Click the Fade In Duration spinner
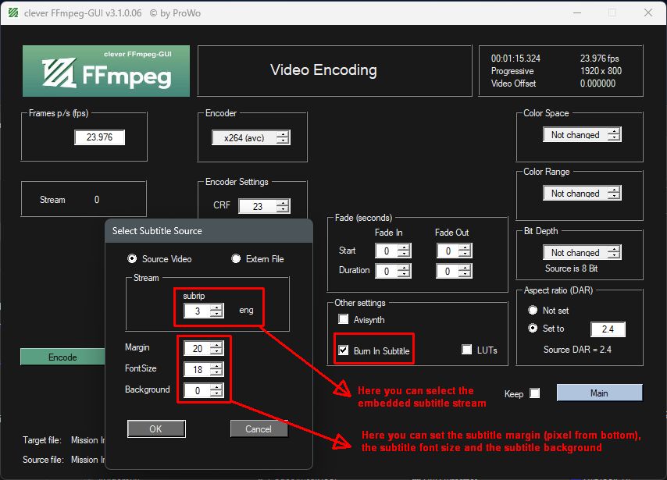 (393, 272)
